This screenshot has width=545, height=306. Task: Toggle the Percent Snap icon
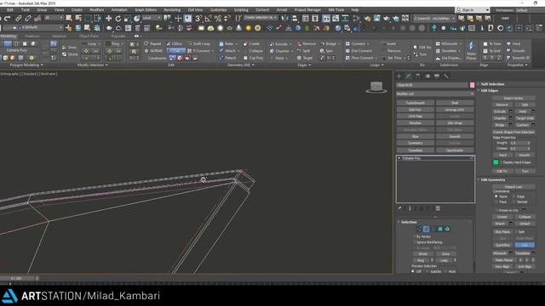[218, 19]
